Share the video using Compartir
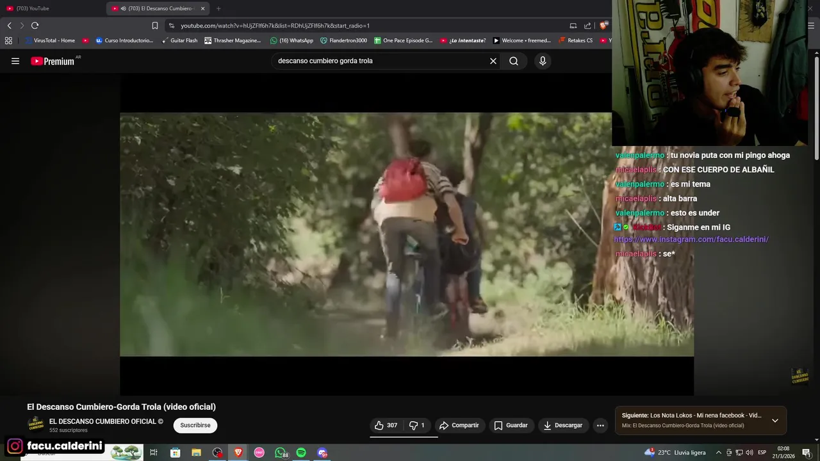Viewport: 820px width, 461px height. point(459,425)
